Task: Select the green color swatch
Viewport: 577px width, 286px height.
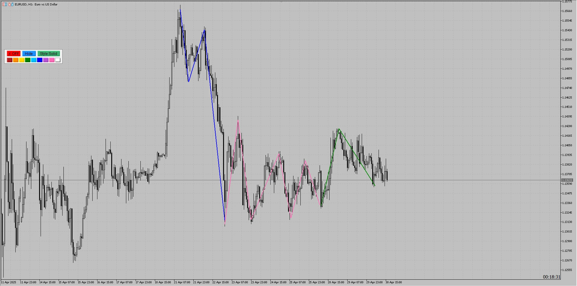Action: click(x=28, y=60)
